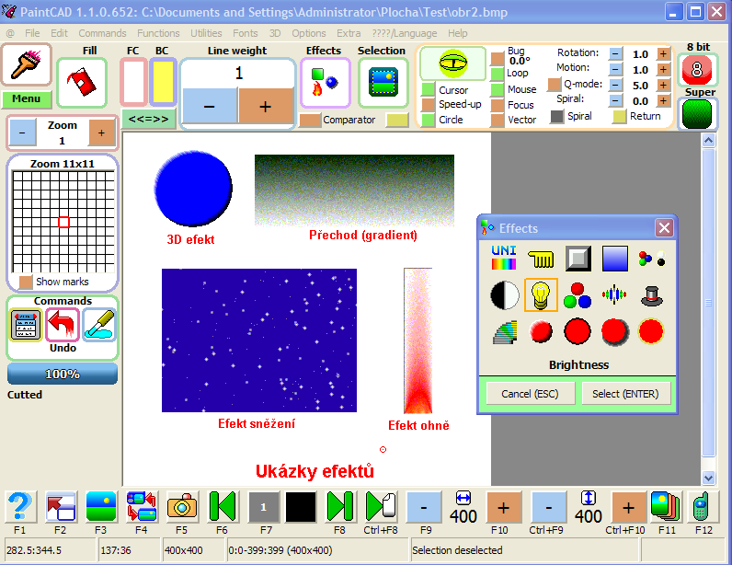Select the blue gradient effect icon
The width and height of the screenshot is (732, 565).
(615, 258)
